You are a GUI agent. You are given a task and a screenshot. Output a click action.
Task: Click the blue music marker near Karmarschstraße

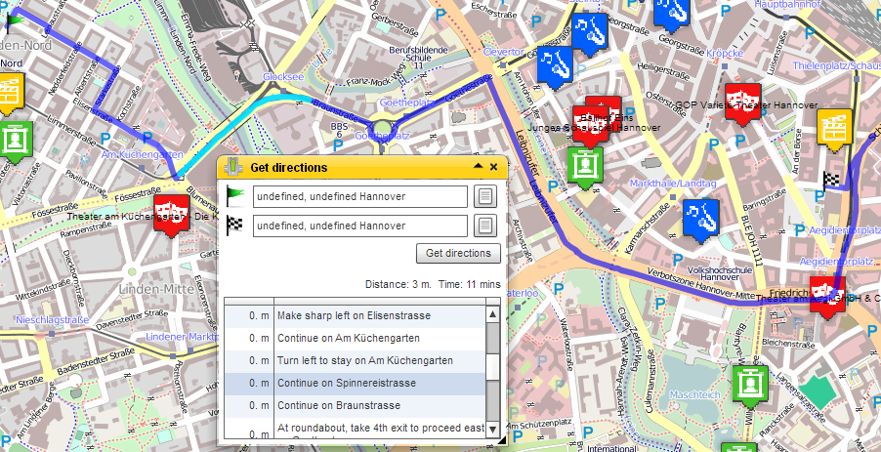click(x=701, y=220)
